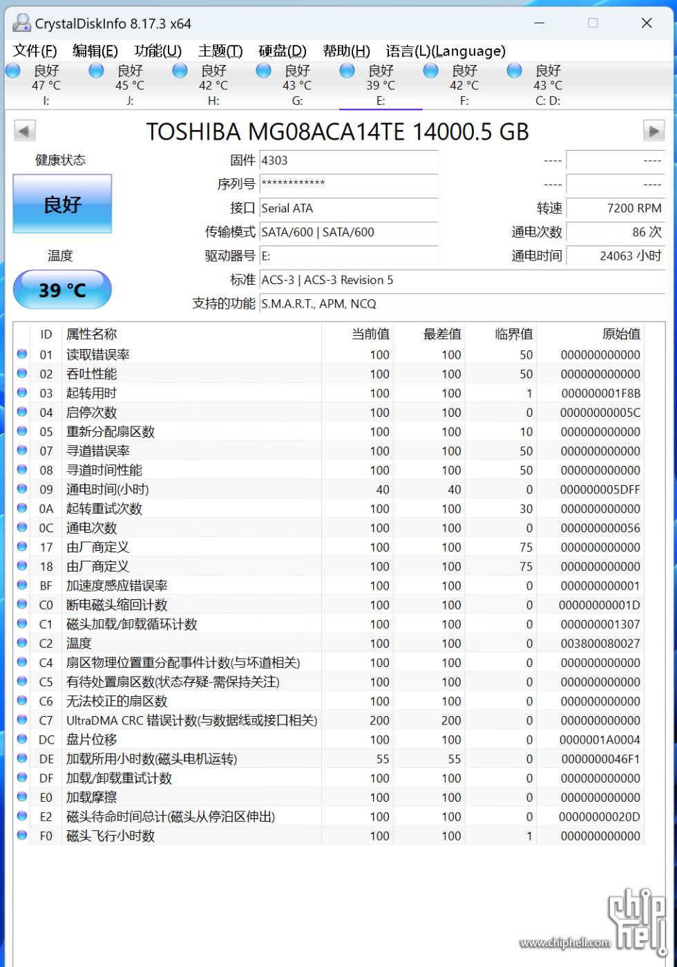Viewport: 677px width, 967px height.
Task: Open the 编辑(E) menu
Action: (x=95, y=50)
